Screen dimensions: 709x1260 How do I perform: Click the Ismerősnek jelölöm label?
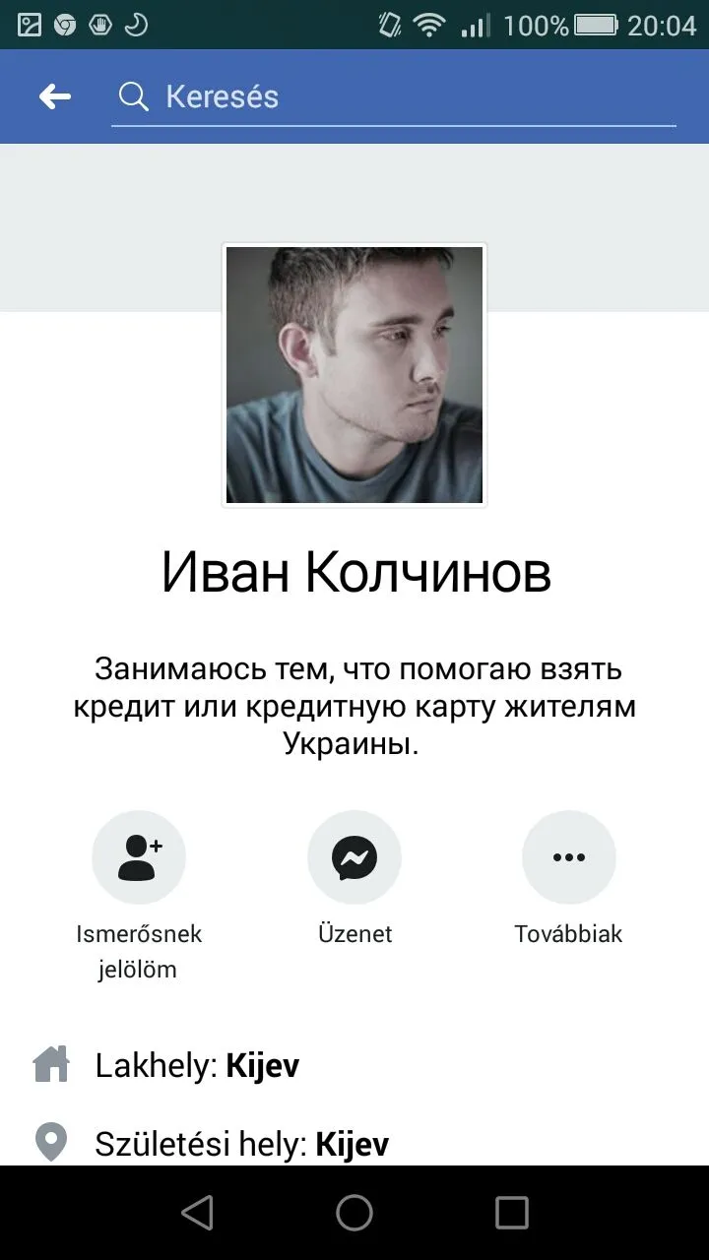click(x=139, y=951)
